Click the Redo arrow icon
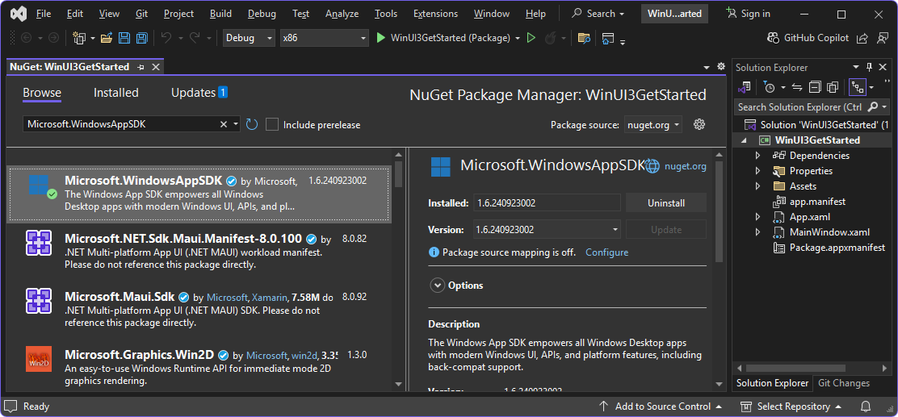This screenshot has height=417, width=898. pyautogui.click(x=195, y=39)
